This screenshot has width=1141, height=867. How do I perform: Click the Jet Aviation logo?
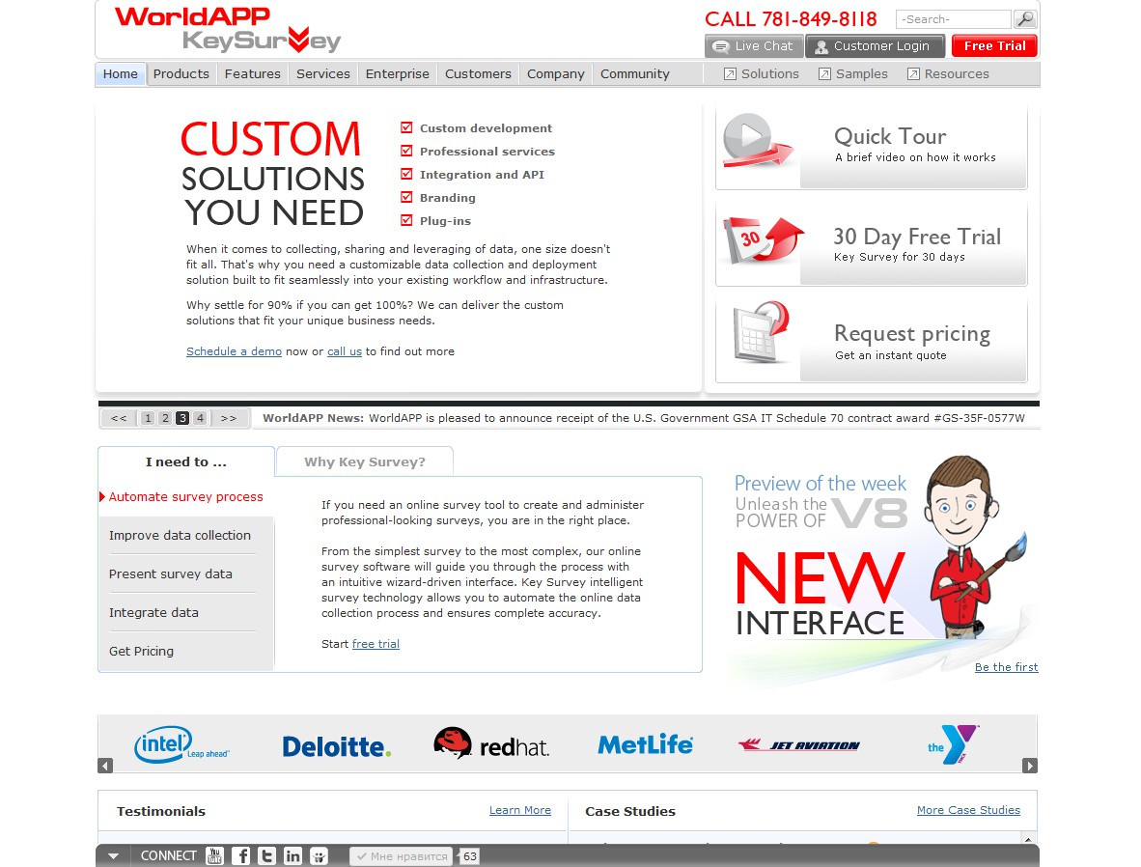click(799, 744)
